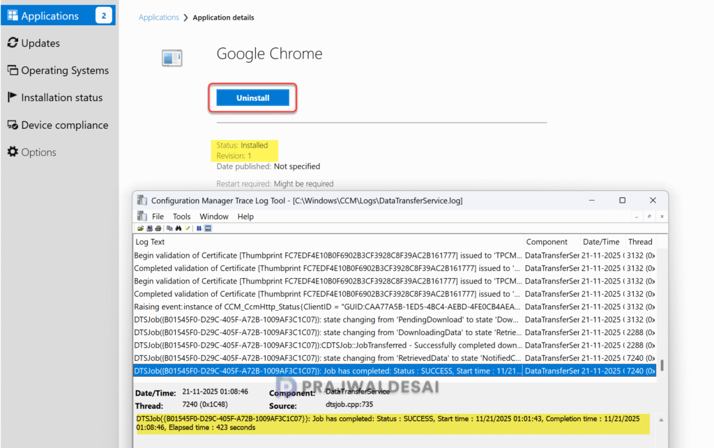Select the 'CDTSJob::JobTransferred' log row
714x448 pixels.
[395, 345]
